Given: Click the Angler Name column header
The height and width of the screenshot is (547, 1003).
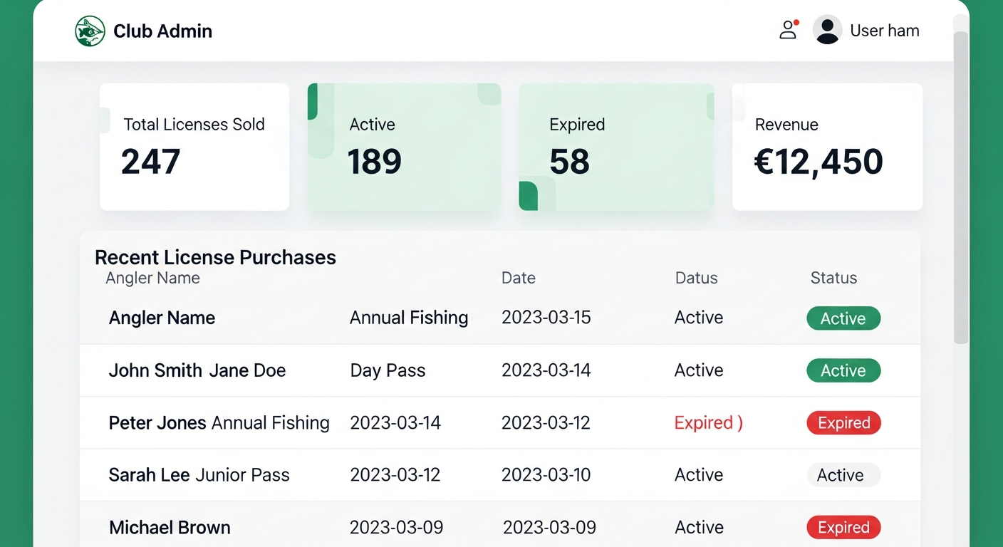Looking at the screenshot, I should (x=152, y=278).
